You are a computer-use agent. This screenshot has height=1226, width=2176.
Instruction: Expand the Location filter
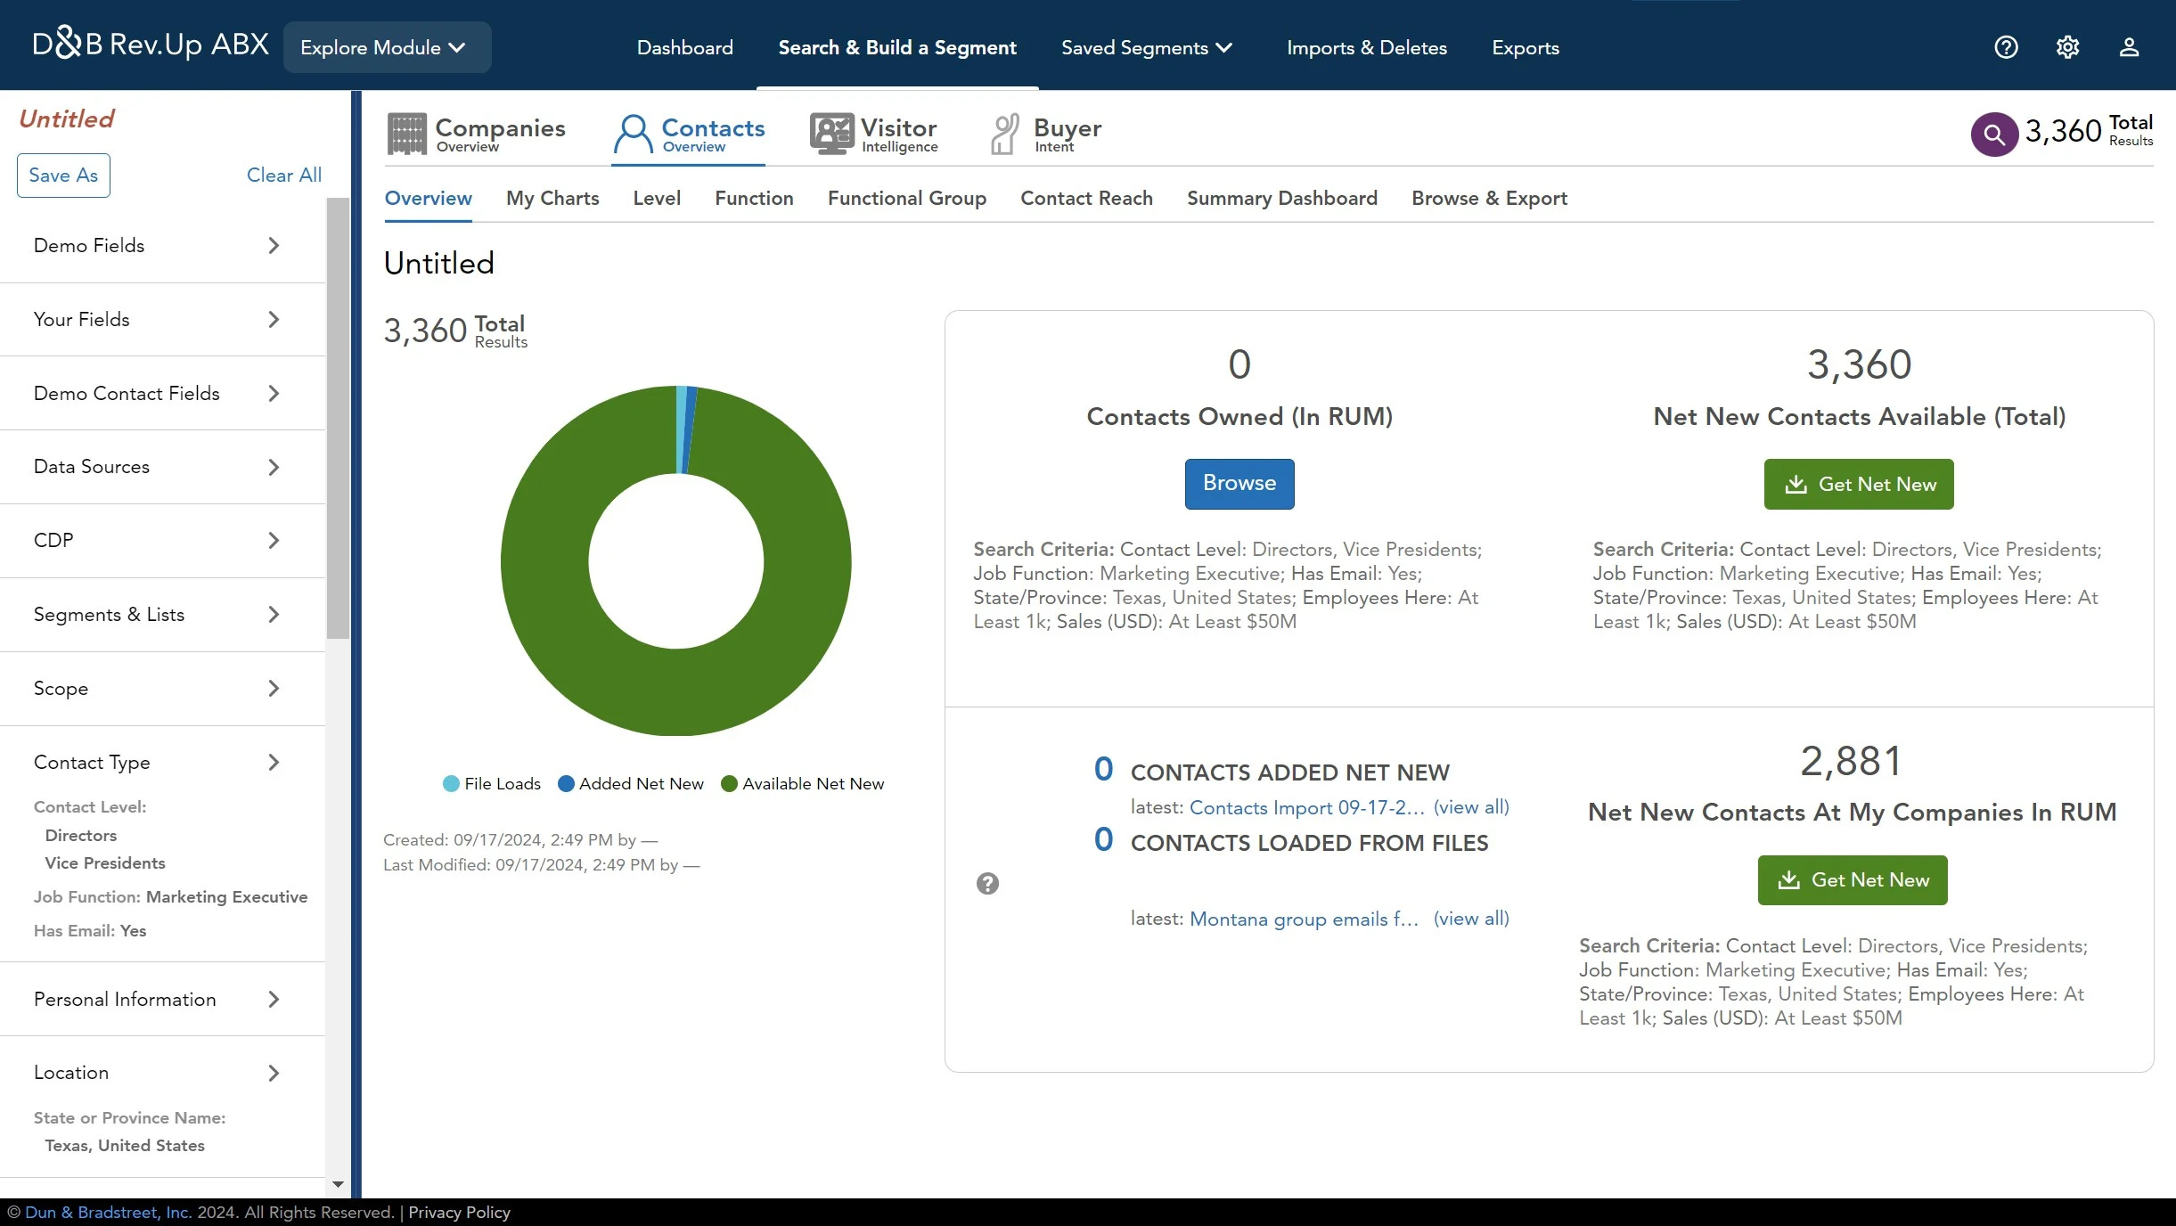click(x=162, y=1073)
